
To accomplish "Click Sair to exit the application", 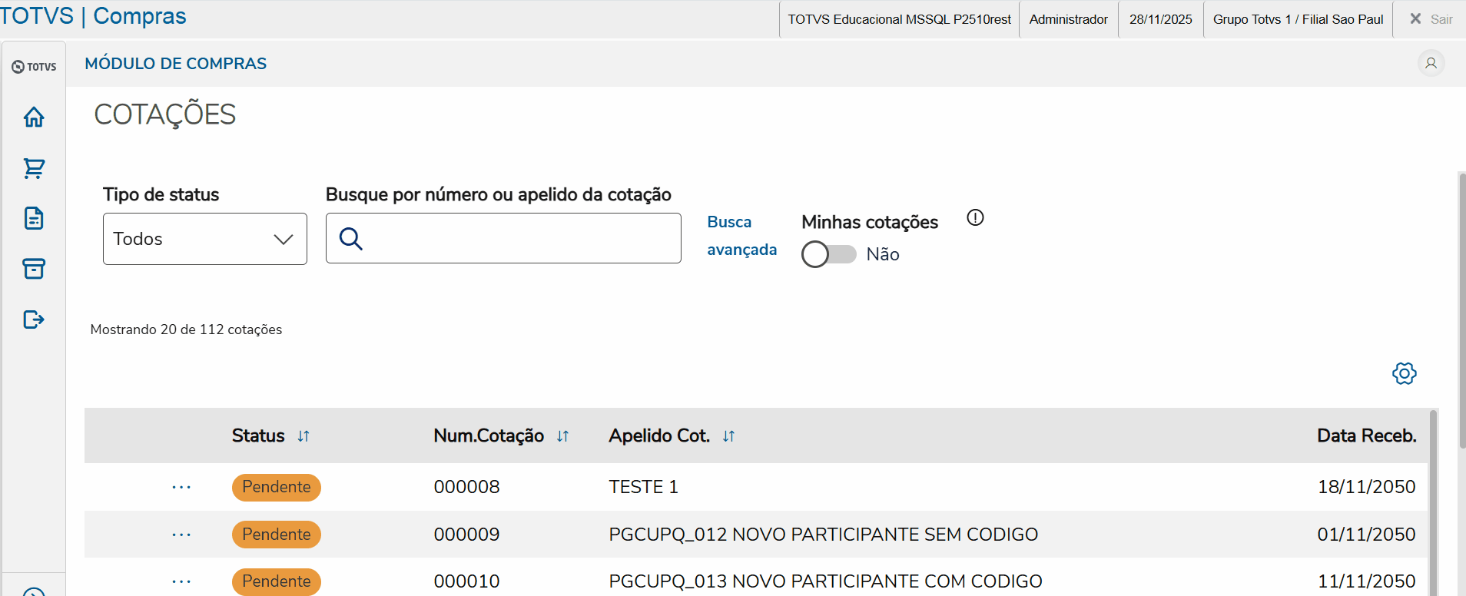I will click(1431, 19).
